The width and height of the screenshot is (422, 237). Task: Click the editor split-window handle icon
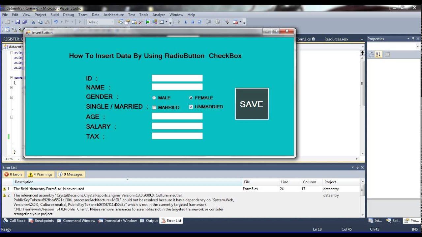362,53
